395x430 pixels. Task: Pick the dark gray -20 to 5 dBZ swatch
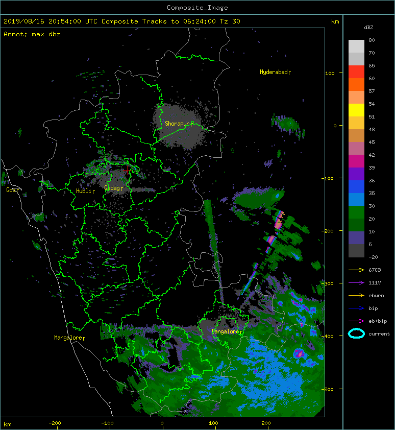[x=356, y=251]
